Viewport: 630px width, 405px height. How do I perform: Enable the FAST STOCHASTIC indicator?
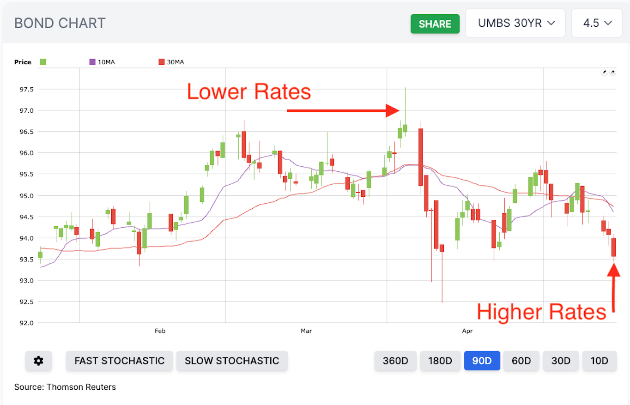120,361
